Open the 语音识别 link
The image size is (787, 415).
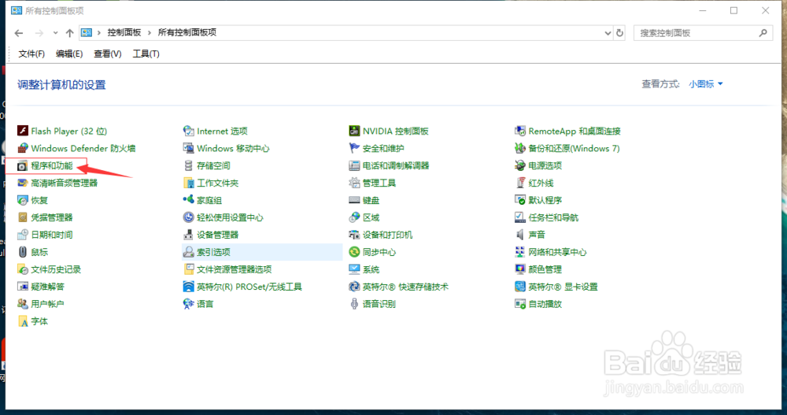pos(379,304)
